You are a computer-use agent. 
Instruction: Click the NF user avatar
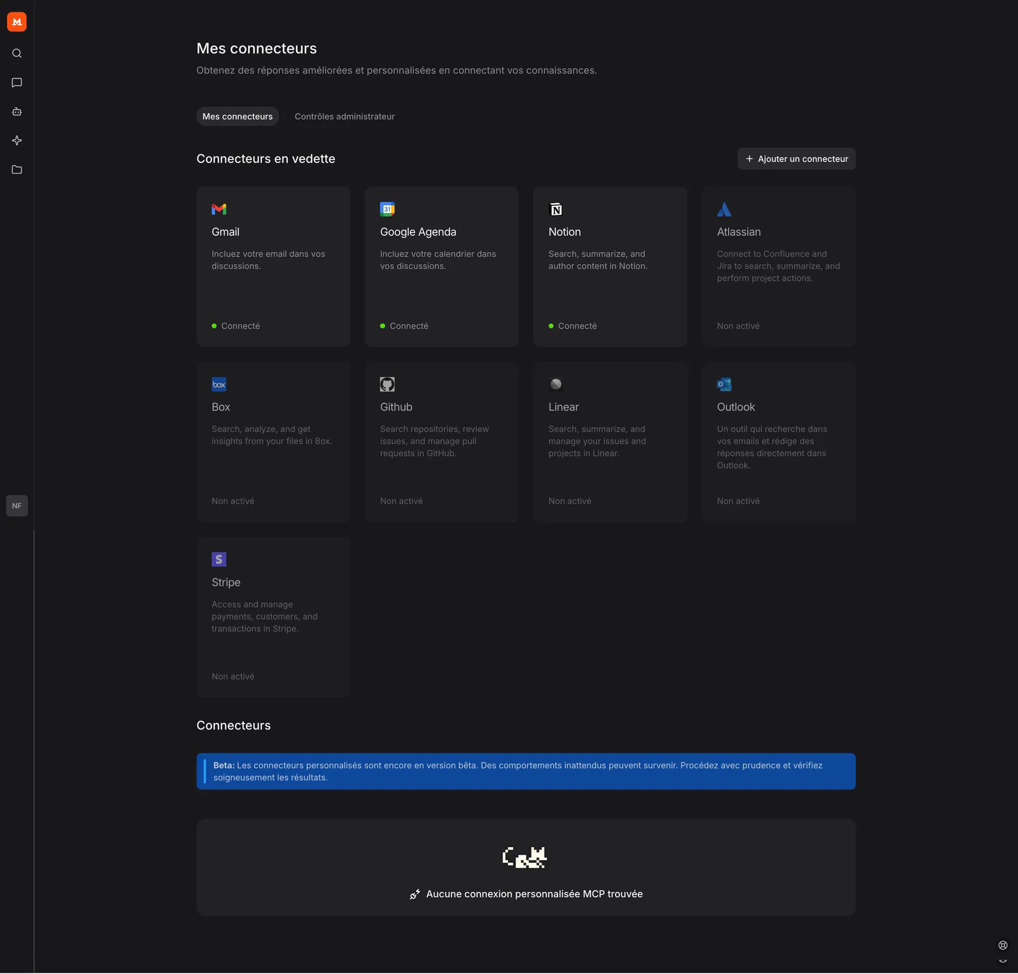(x=17, y=506)
